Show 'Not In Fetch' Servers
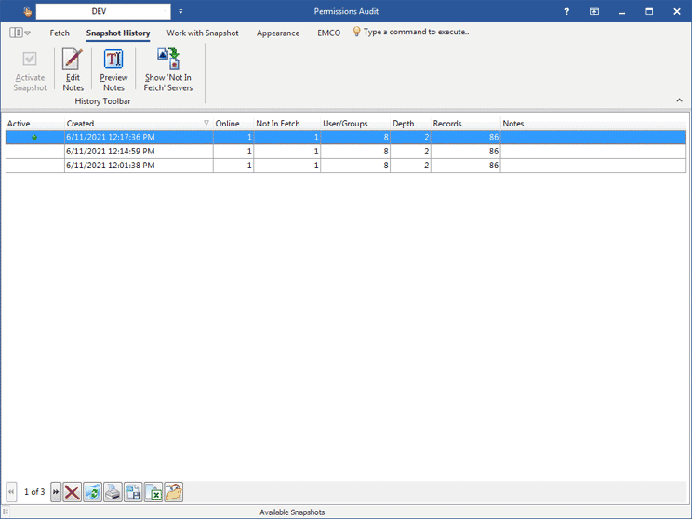The width and height of the screenshot is (692, 519). pyautogui.click(x=168, y=70)
